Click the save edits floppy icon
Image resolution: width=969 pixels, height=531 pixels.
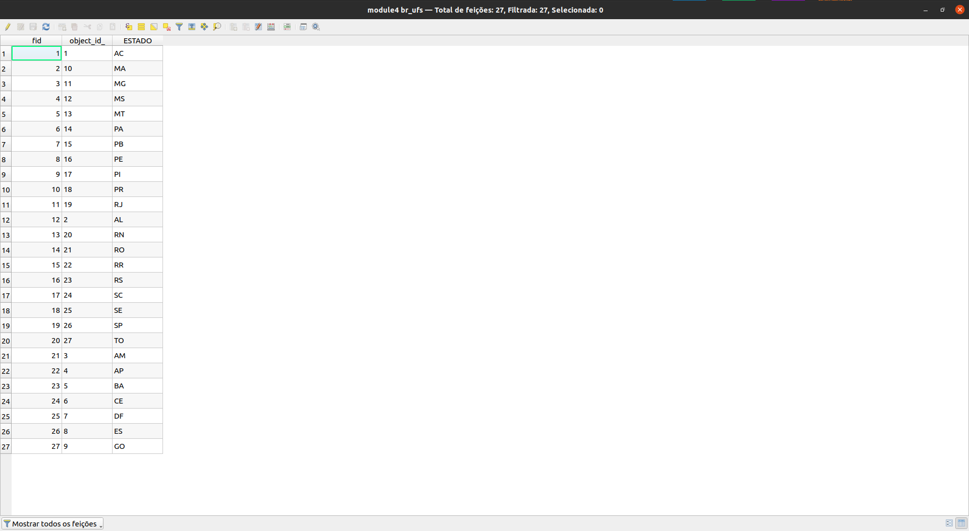[33, 27]
